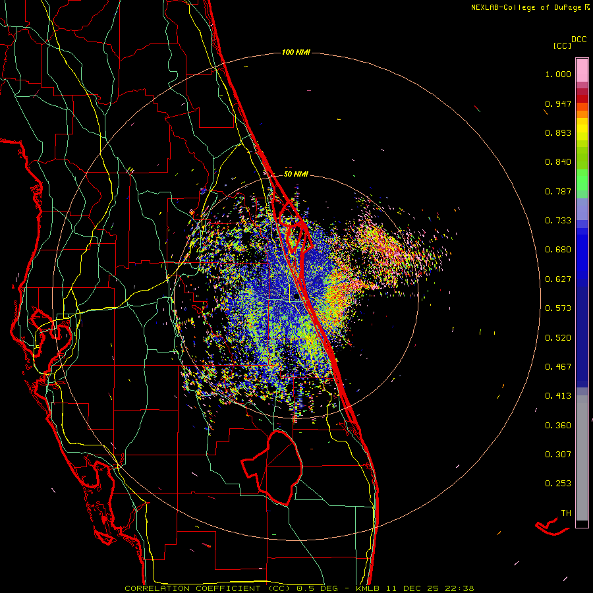Click the 0.307 legend value
593x593 pixels.
[558, 455]
